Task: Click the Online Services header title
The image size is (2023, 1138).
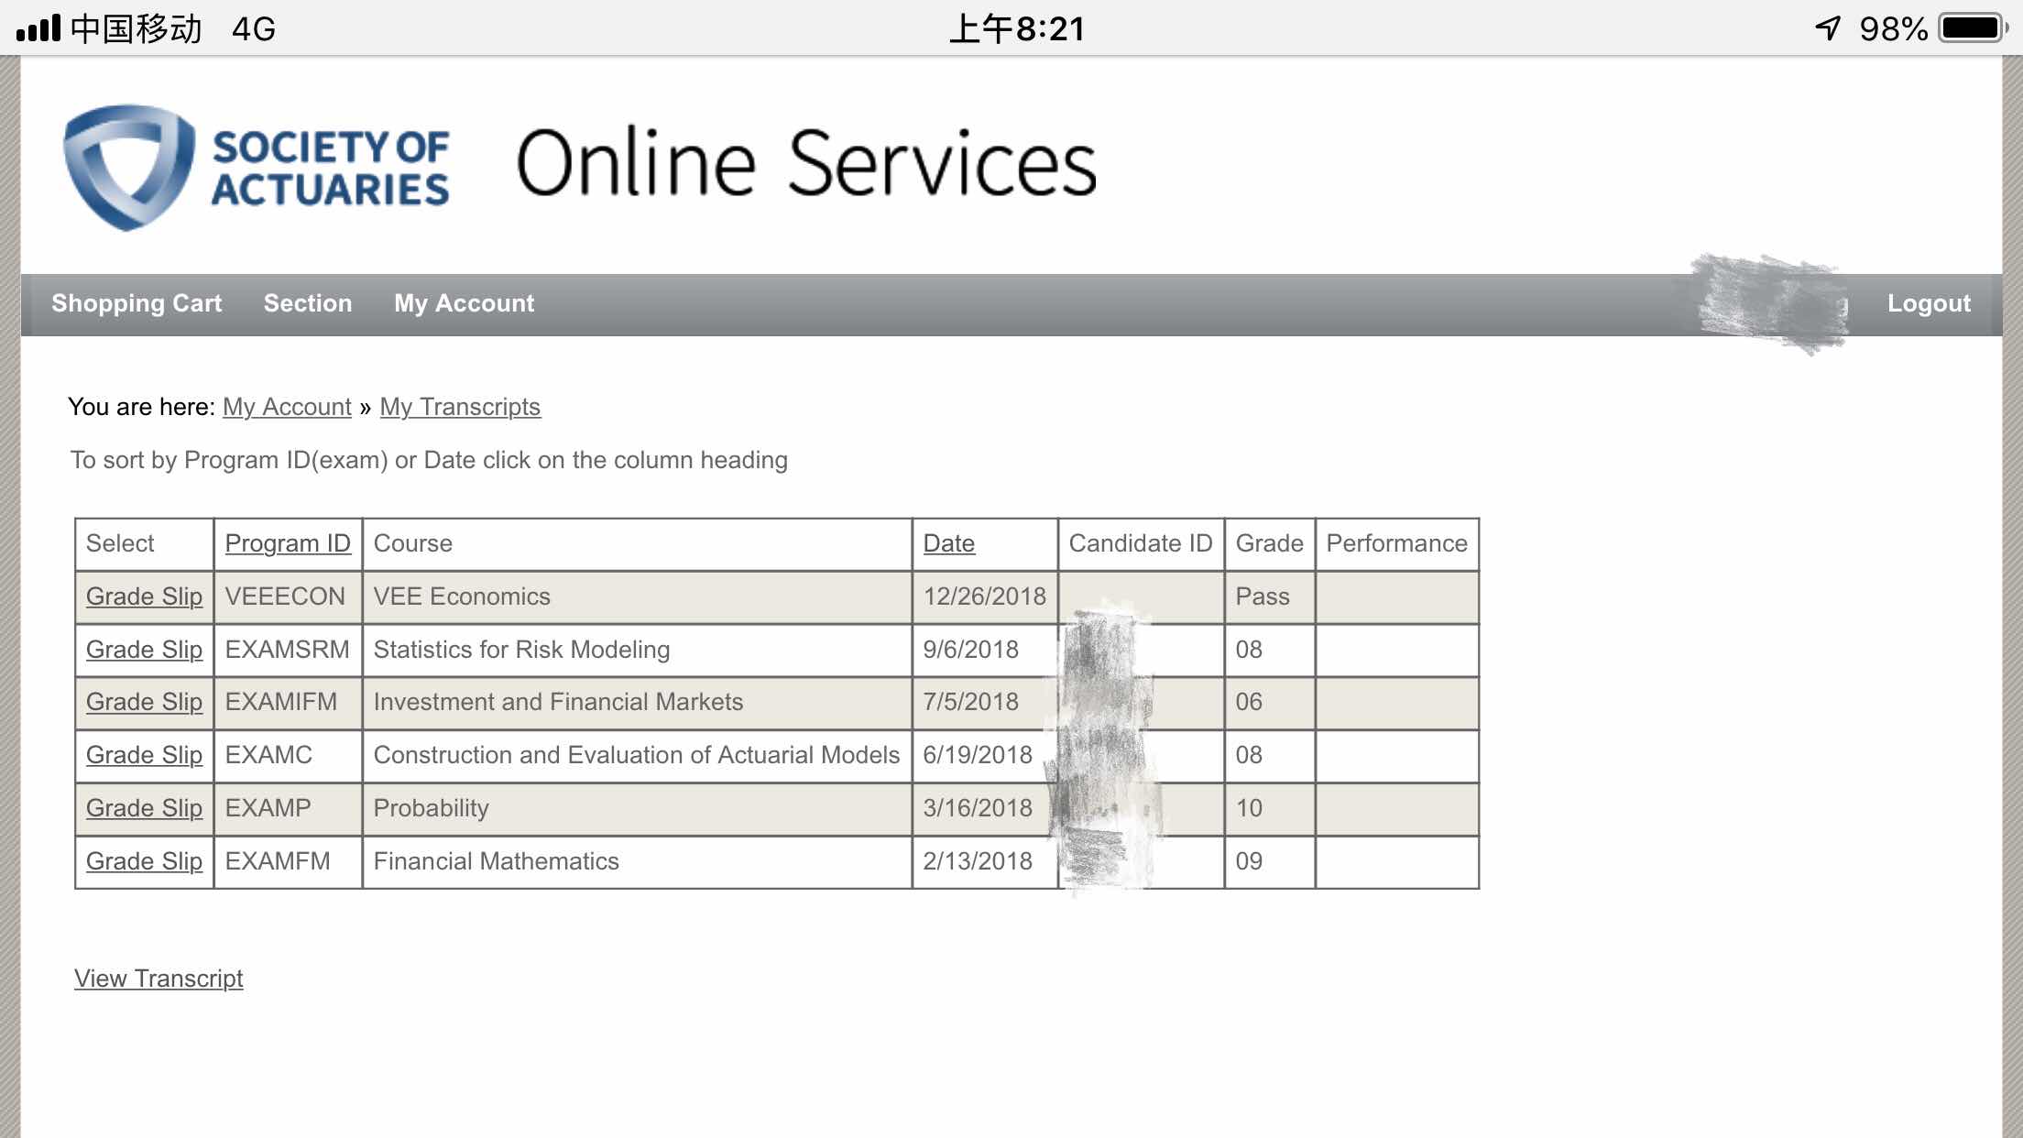Action: point(806,163)
